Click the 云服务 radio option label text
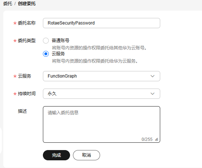 point(58,54)
